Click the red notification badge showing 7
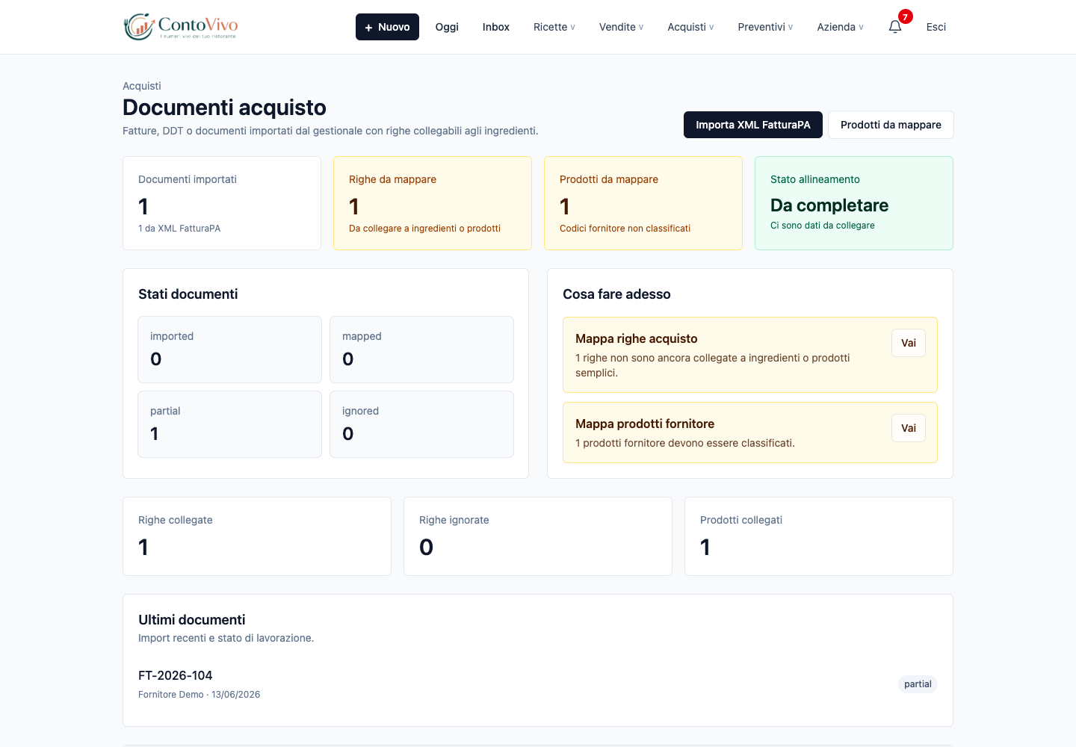This screenshot has height=747, width=1076. (x=906, y=16)
